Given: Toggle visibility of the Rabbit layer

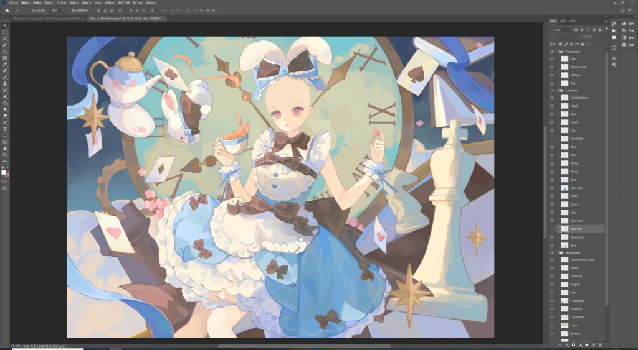Looking at the screenshot, I should point(552,268).
